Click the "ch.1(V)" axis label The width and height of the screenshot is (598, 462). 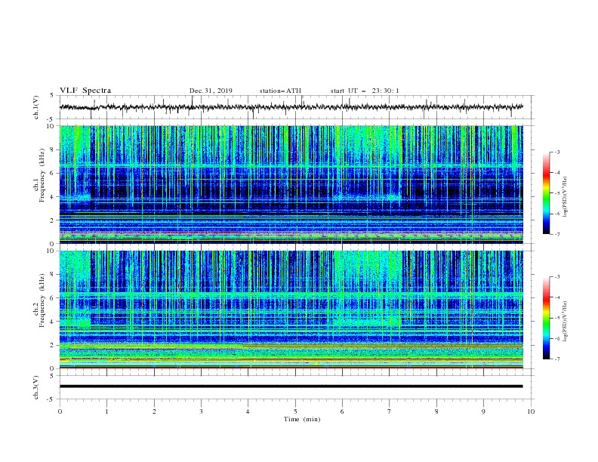click(x=36, y=107)
